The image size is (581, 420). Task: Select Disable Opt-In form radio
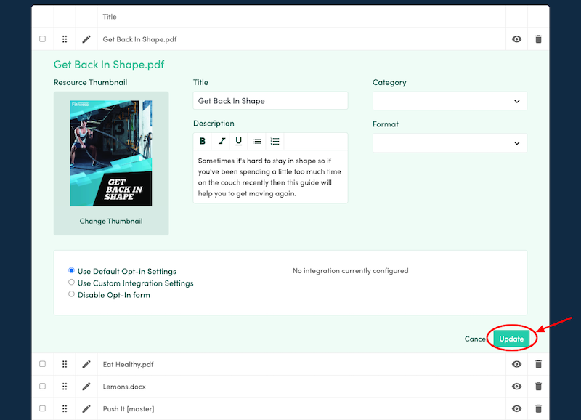tap(71, 294)
